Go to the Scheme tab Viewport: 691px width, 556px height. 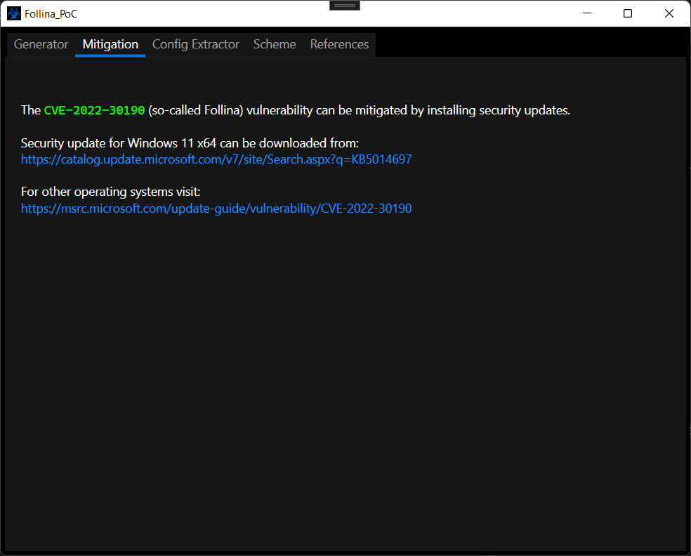tap(275, 44)
